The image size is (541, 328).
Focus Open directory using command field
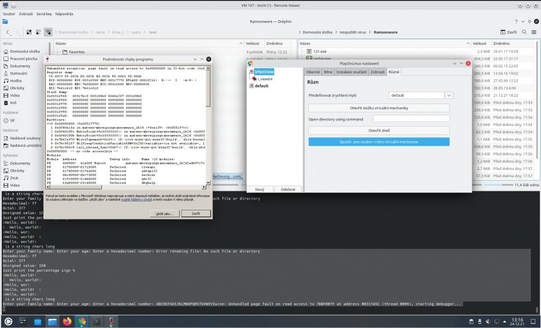(411, 119)
